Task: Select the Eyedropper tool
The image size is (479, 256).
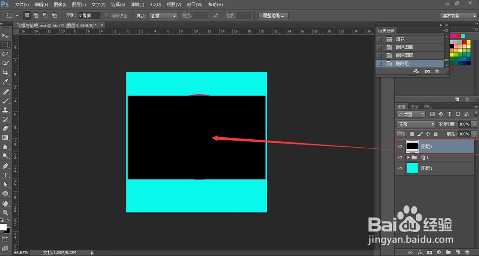Action: click(5, 81)
